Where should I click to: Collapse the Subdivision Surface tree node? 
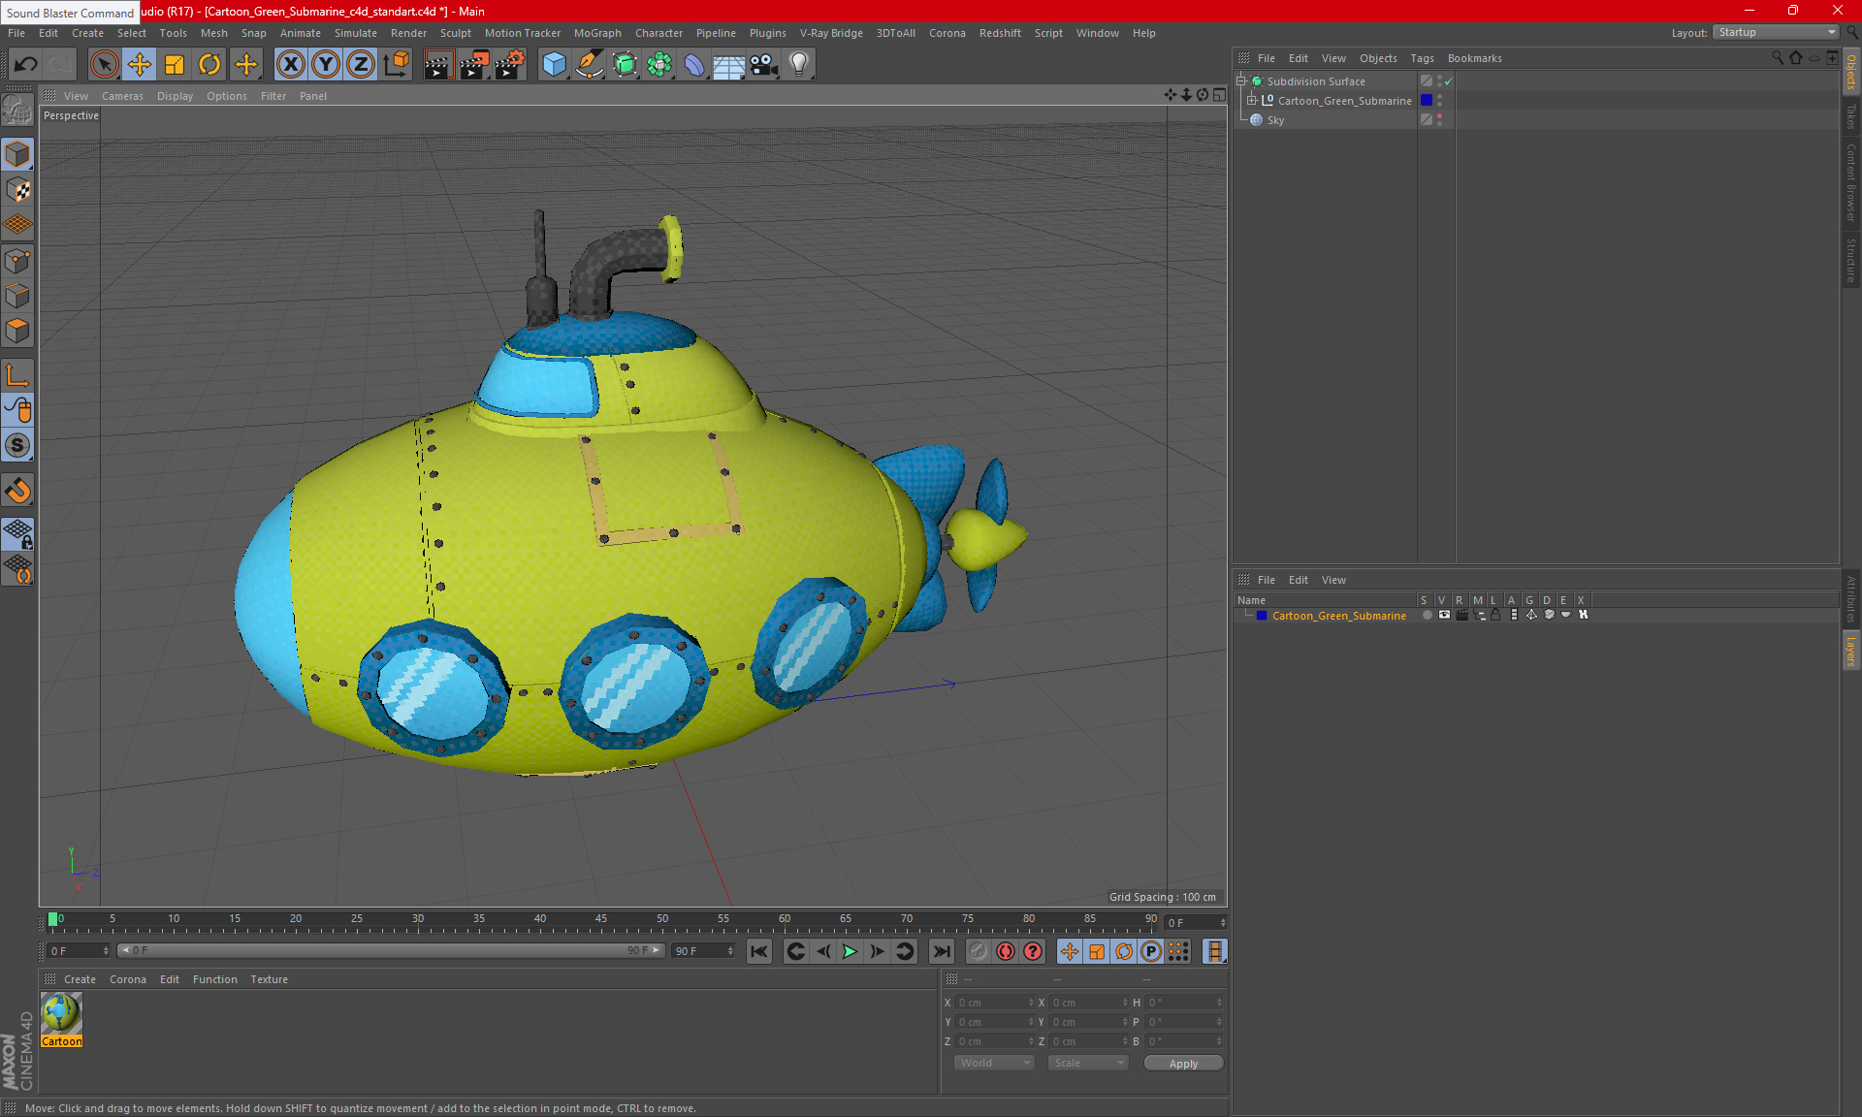click(x=1241, y=81)
